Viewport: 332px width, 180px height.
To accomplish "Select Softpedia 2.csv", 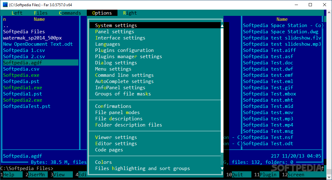I will coord(24,57).
